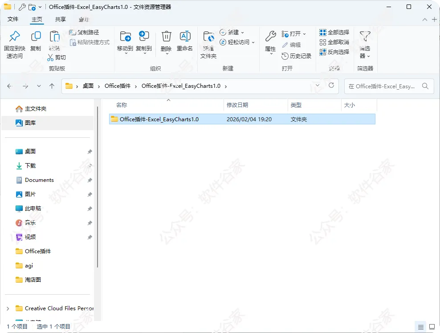Collapse the ribbon with the up chevron
Screen dimensions: 440x333
[x=425, y=19]
